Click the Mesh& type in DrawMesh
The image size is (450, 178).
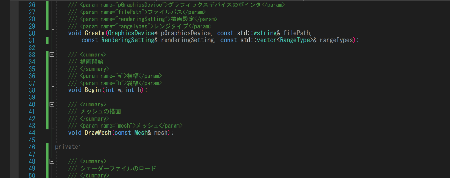click(142, 133)
